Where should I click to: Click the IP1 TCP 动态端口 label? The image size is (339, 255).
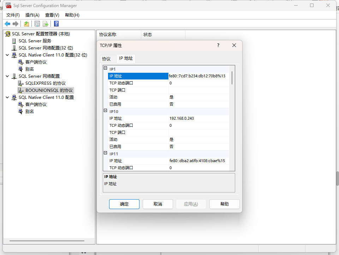click(x=121, y=83)
